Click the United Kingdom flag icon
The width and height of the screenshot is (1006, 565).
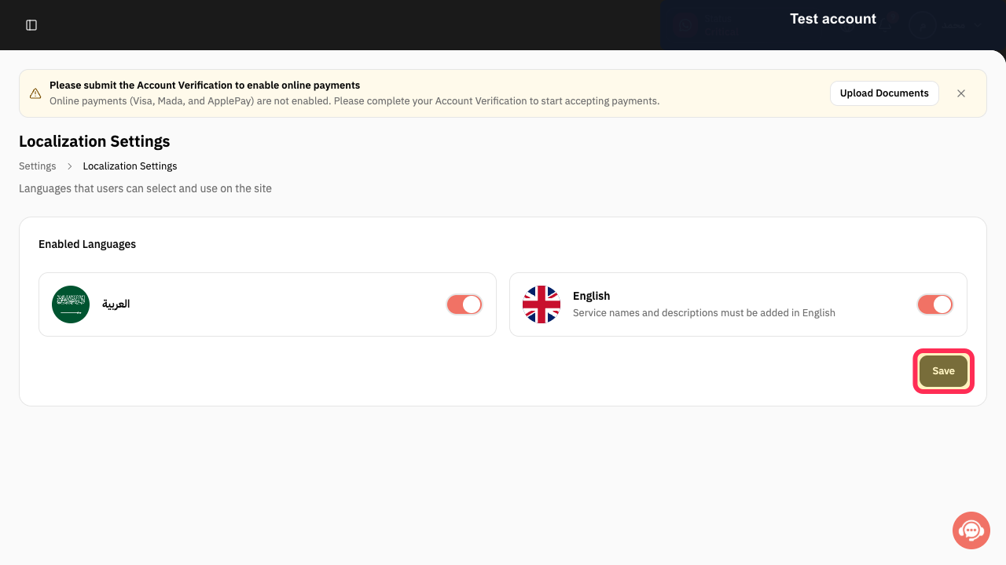click(x=542, y=304)
